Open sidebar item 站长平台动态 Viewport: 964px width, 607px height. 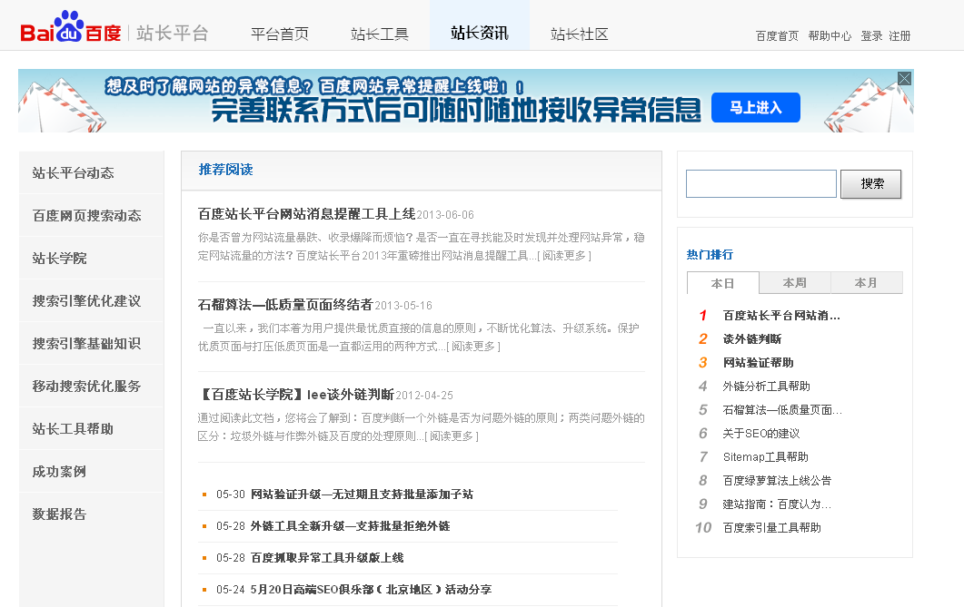92,173
